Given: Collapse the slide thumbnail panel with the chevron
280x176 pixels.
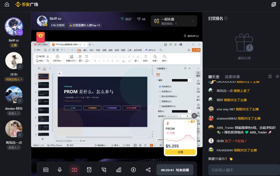Looking at the screenshot, I should 50,68.
